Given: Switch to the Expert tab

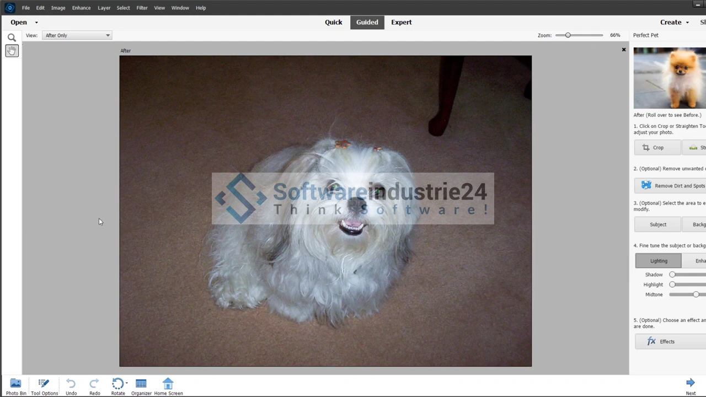Looking at the screenshot, I should (401, 22).
